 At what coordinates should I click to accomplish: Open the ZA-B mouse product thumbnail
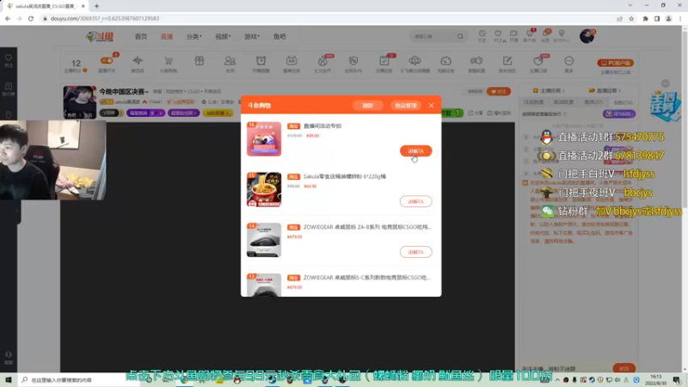[x=264, y=240]
